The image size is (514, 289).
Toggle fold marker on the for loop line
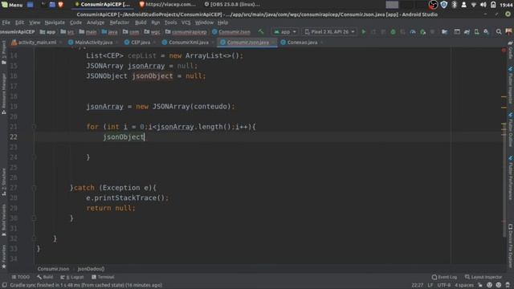34,127
